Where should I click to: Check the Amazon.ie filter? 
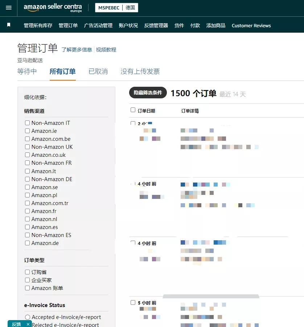tap(27, 131)
